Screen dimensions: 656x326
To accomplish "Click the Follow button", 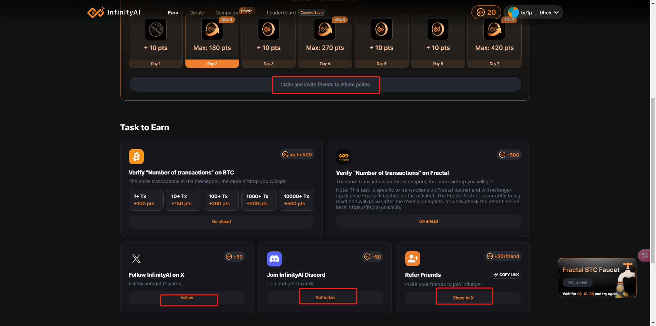I will click(187, 298).
